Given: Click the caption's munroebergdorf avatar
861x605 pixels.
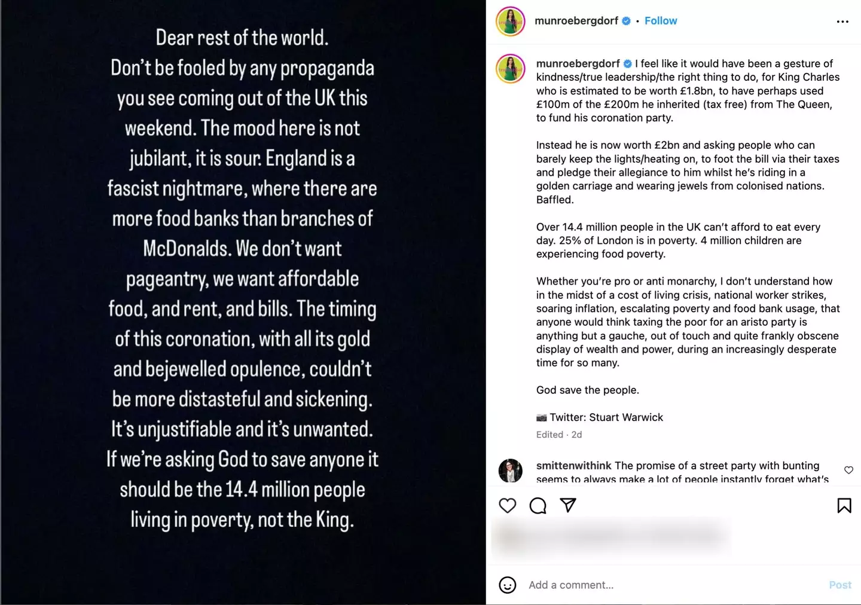Looking at the screenshot, I should pos(511,69).
